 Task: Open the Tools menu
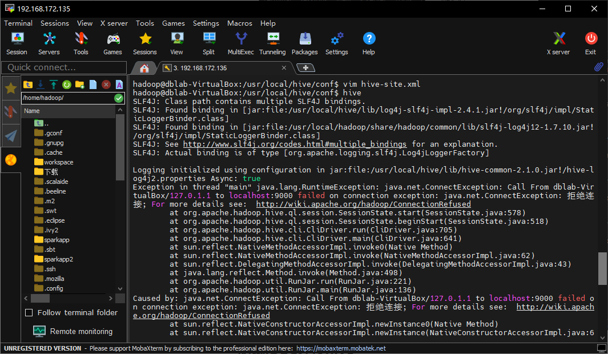tap(145, 23)
